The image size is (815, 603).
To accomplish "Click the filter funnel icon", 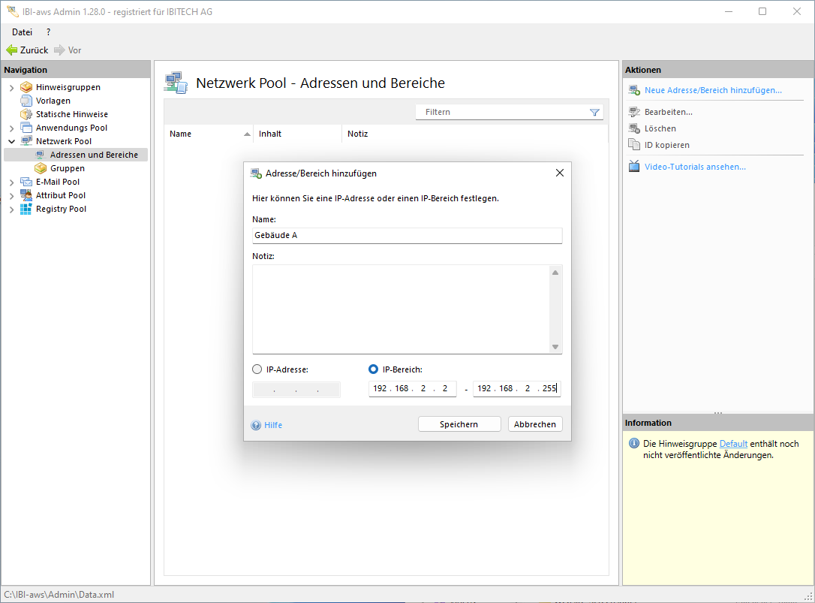I will [x=594, y=113].
